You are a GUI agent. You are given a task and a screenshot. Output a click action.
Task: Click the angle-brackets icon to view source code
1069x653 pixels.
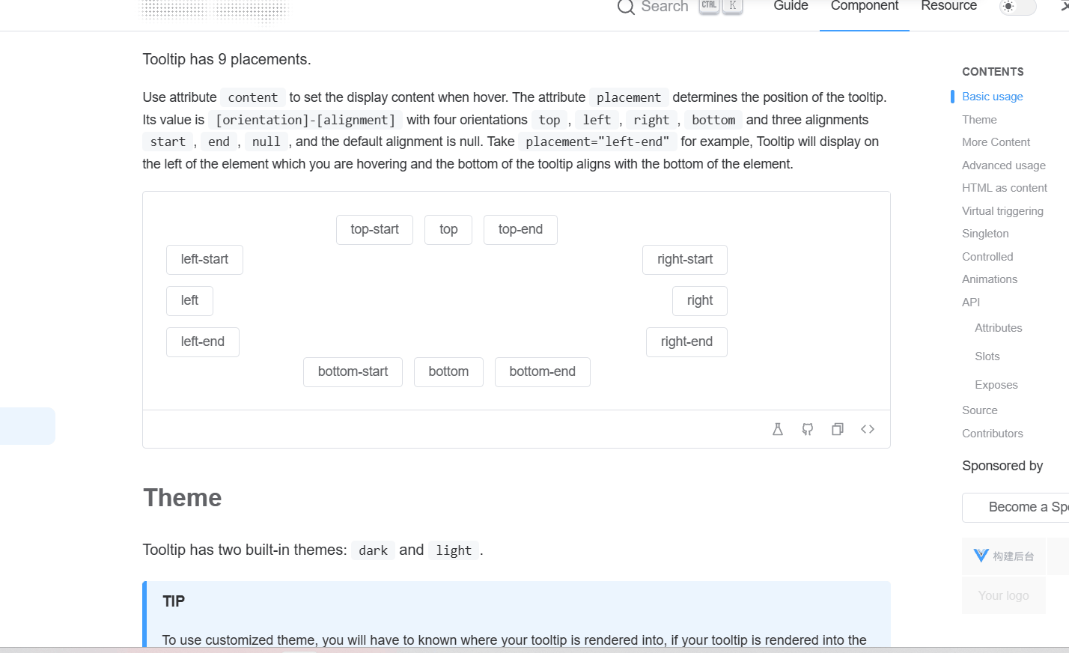coord(867,428)
